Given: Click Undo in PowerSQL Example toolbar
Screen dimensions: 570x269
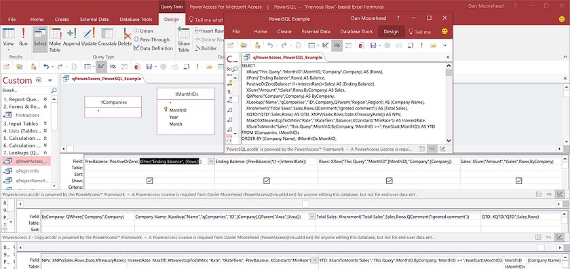Looking at the screenshot, I should (x=270, y=45).
